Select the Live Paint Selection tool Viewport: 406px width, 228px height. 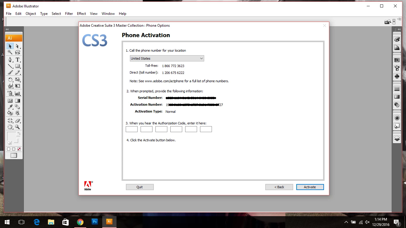coord(18,113)
